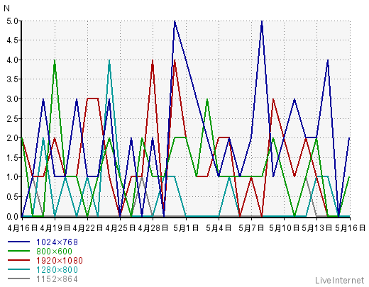Click the red 1920×1080 legend line swatch
Screen dimensions: 369x287
(x=18, y=260)
